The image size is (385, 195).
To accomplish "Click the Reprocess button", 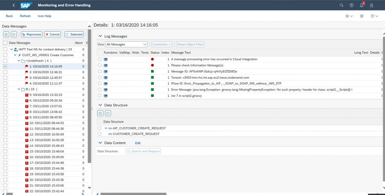I will [x=32, y=34].
